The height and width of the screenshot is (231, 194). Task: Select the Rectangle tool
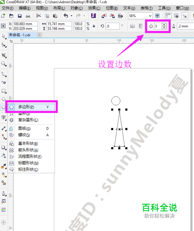(3, 91)
